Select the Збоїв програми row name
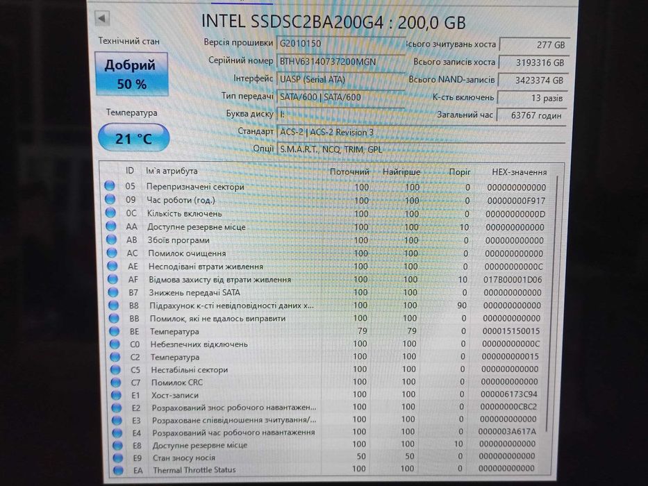The width and height of the screenshot is (648, 486). (x=178, y=240)
